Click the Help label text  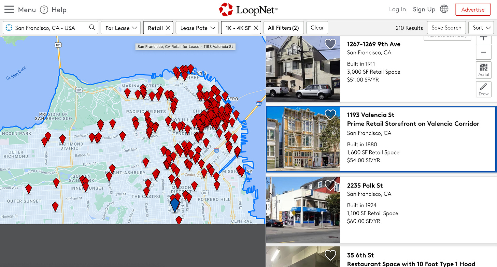[x=59, y=10]
